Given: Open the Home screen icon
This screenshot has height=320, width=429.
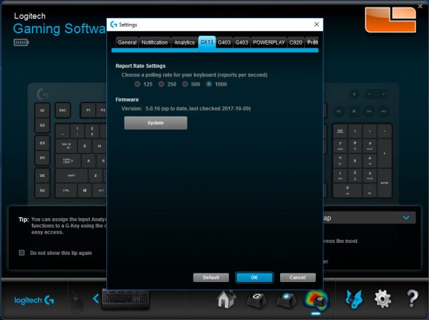Looking at the screenshot, I should [226, 299].
